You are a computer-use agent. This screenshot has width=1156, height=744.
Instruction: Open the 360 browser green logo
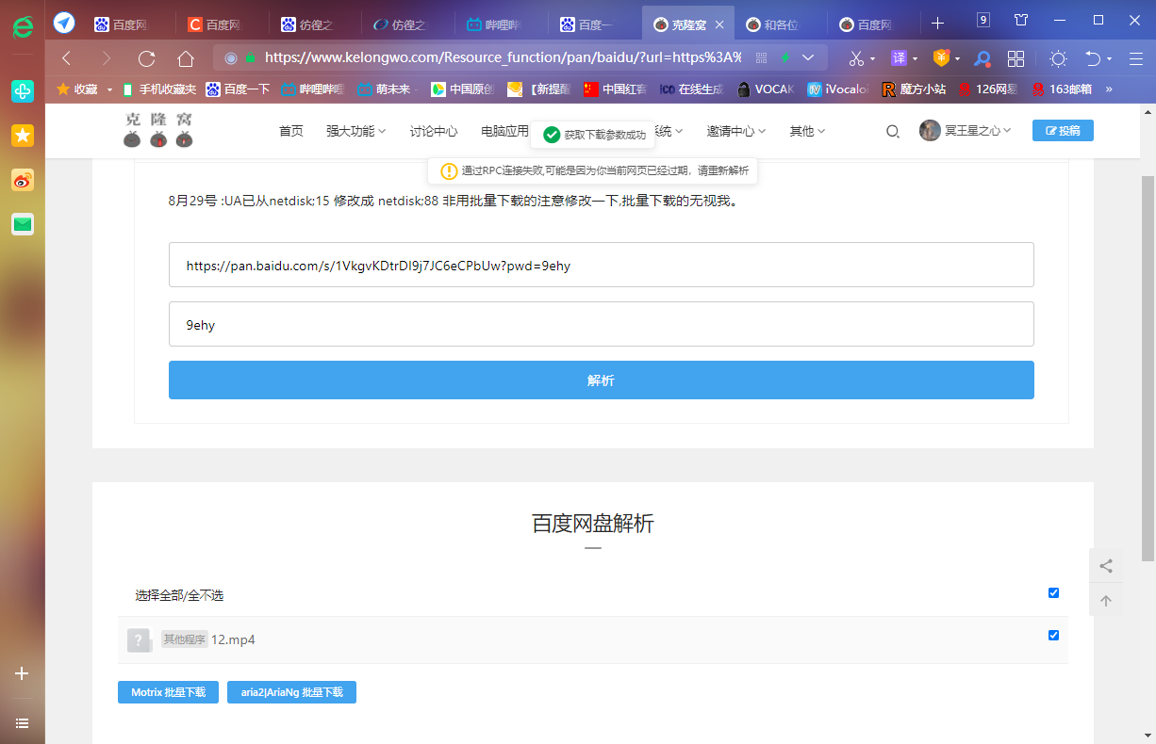[23, 26]
